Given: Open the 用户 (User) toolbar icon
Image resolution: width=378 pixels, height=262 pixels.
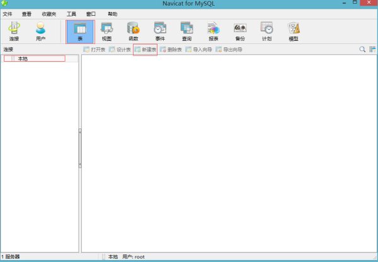Looking at the screenshot, I should (40, 31).
